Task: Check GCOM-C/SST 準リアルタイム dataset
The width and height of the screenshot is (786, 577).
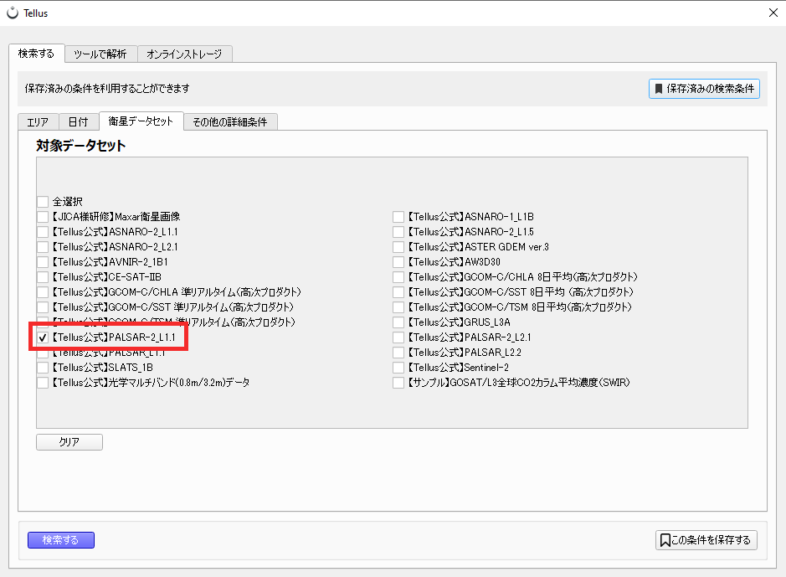Action: tap(43, 307)
